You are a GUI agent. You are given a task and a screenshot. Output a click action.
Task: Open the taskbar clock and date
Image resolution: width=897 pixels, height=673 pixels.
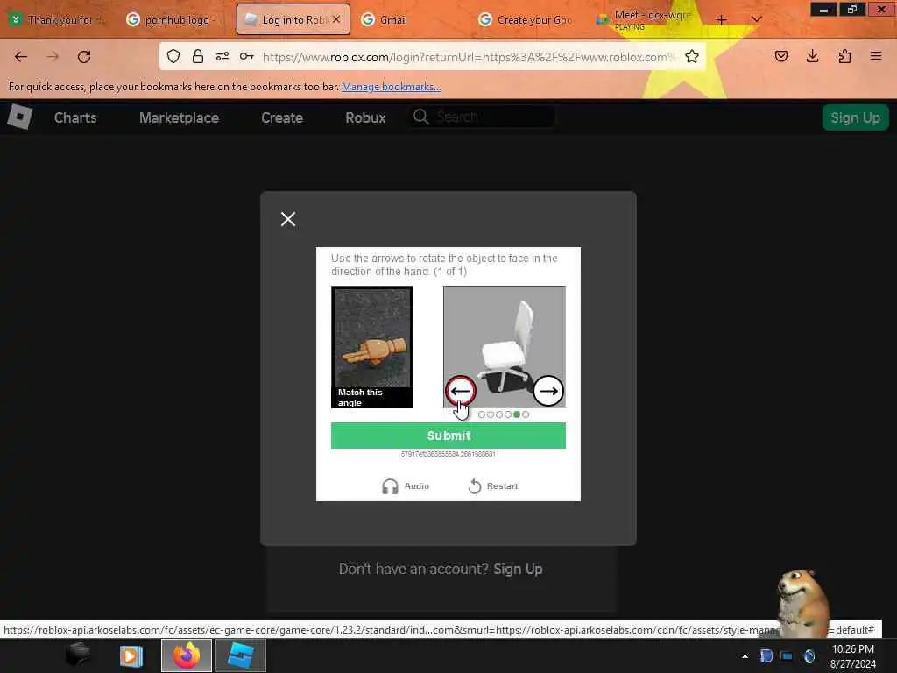coord(853,656)
